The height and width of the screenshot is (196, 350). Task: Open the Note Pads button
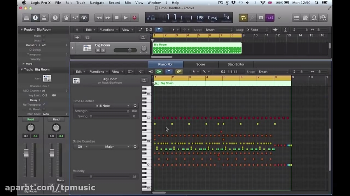click(305, 18)
